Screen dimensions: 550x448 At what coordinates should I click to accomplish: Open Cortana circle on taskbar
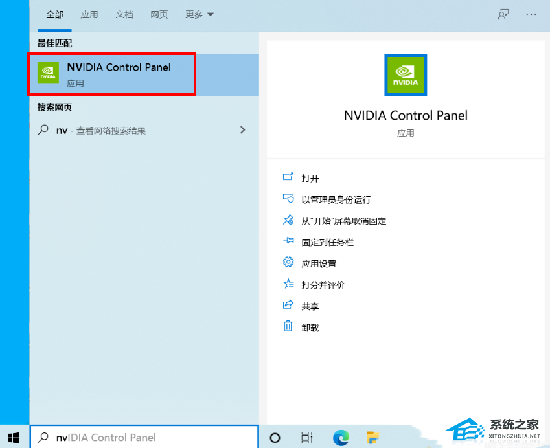point(275,438)
